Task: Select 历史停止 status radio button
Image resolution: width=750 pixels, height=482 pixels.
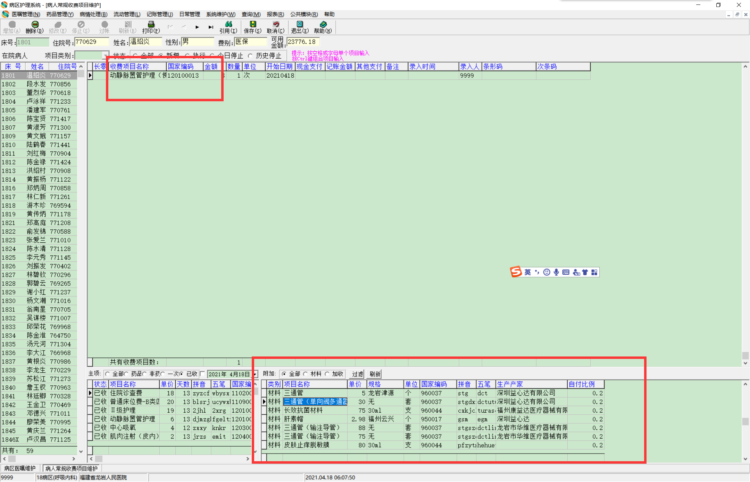Action: pos(250,56)
